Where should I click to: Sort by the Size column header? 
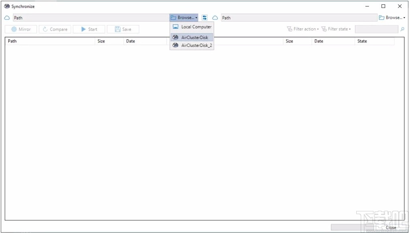coord(101,41)
